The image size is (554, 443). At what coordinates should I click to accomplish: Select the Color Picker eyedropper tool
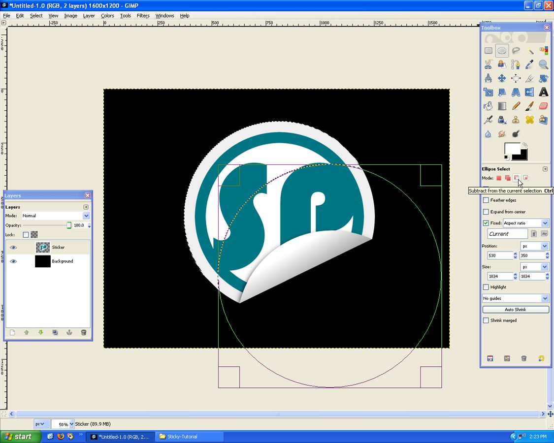pos(529,64)
